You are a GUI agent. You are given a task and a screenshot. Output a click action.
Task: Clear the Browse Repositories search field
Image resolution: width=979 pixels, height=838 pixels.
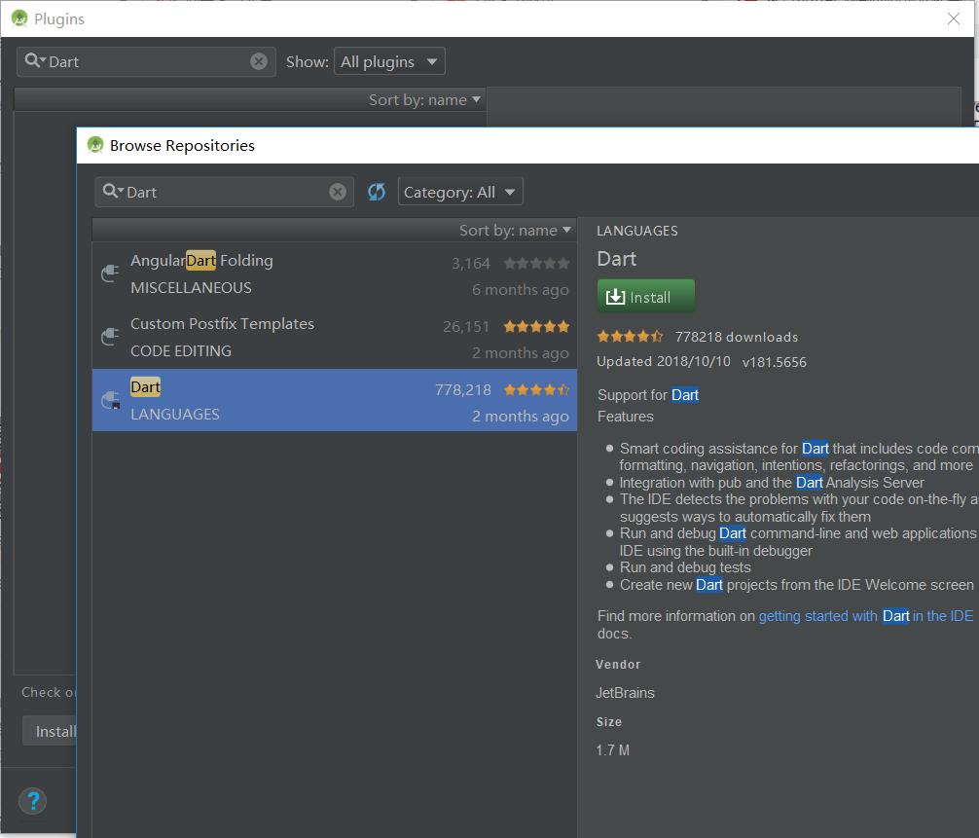pos(338,192)
